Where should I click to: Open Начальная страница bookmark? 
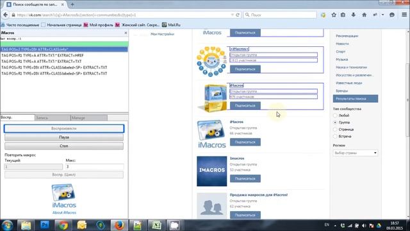(61, 25)
